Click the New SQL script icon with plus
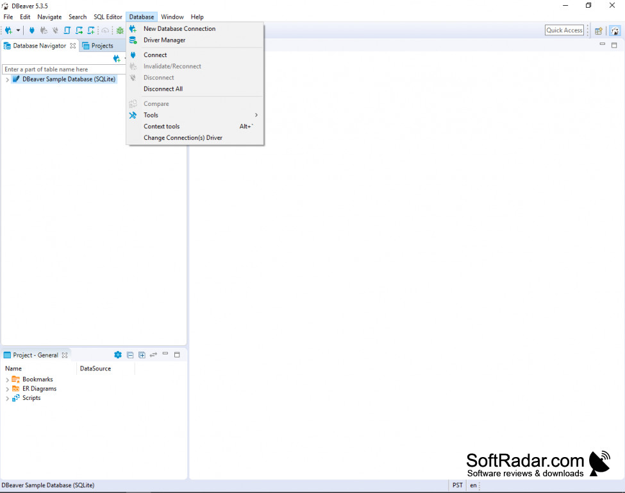 click(91, 30)
